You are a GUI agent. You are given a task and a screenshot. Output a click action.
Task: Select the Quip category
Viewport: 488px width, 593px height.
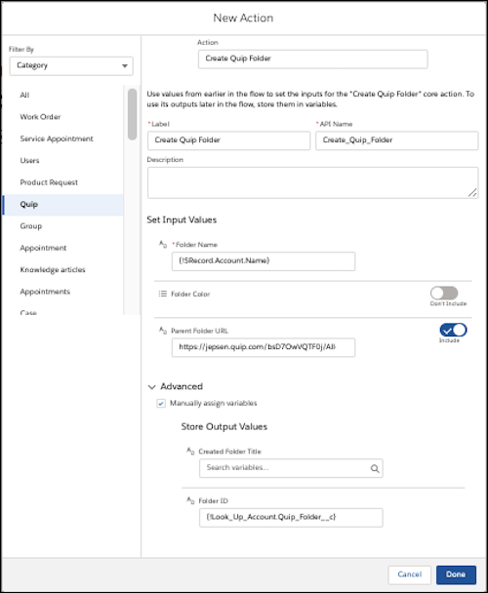point(62,205)
